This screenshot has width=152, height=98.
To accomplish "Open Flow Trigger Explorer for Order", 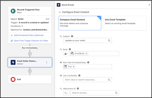I will tap(31, 41).
